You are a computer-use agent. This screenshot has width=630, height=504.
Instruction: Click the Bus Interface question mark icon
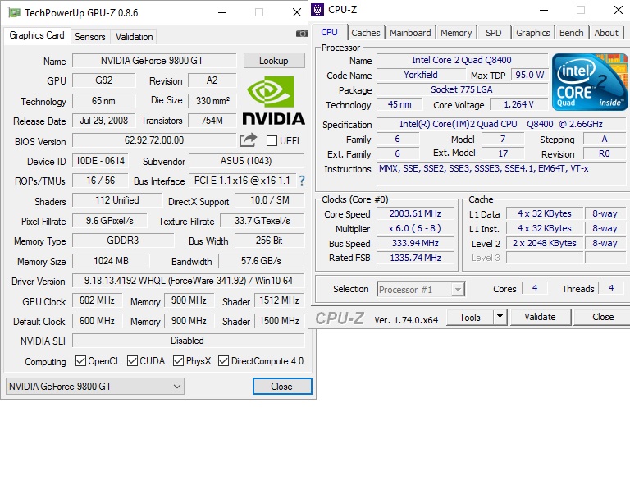coord(302,181)
